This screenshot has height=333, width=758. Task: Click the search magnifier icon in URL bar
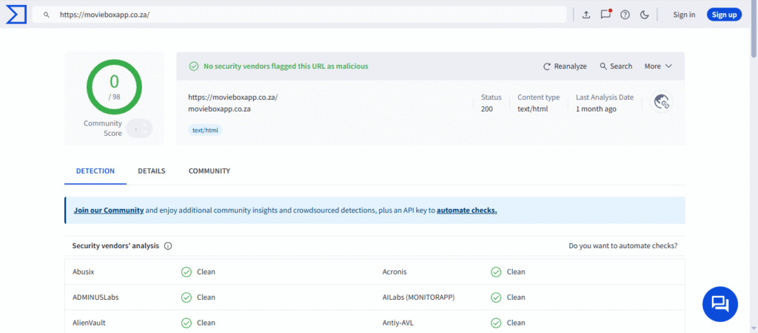[47, 15]
